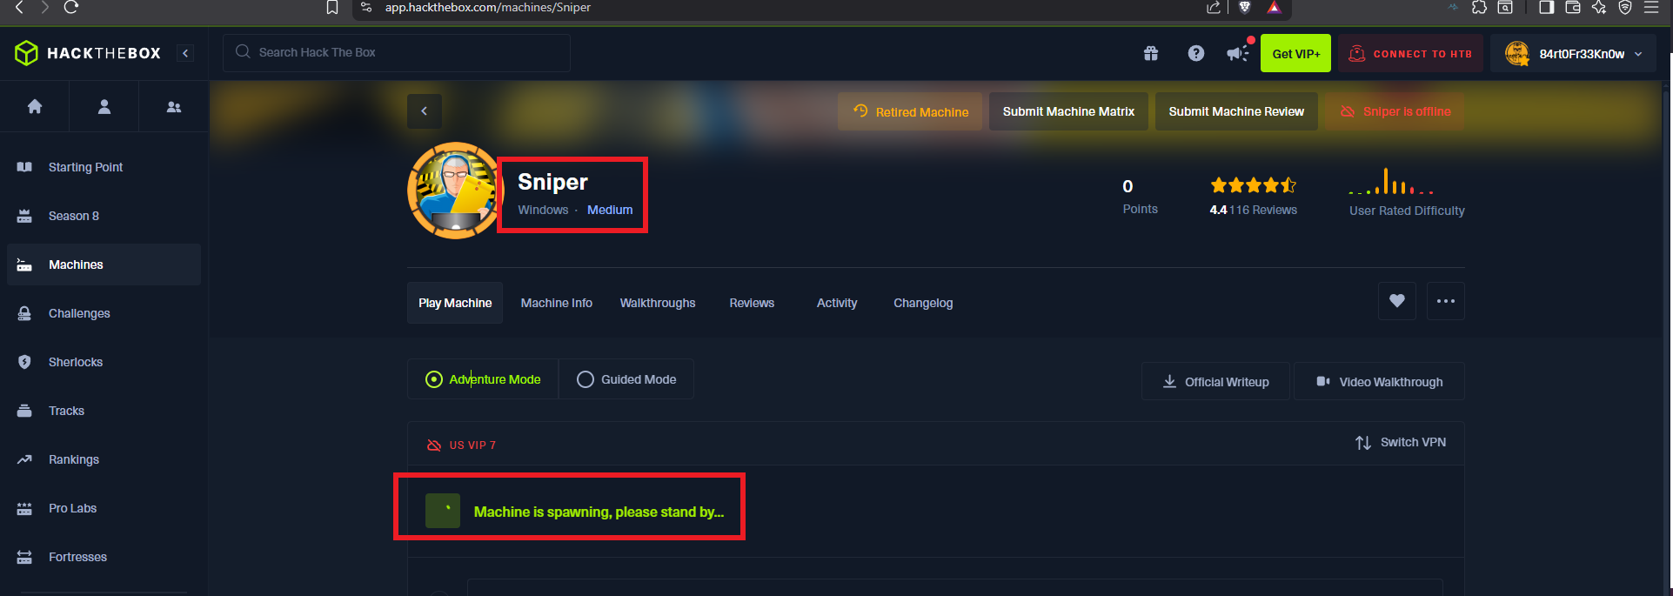Switch to the Reviews tab
1673x596 pixels.
click(x=752, y=303)
